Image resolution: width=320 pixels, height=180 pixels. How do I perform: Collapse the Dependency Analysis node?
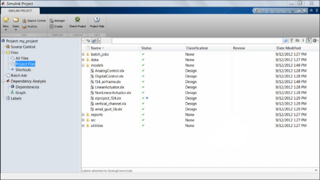click(3, 81)
